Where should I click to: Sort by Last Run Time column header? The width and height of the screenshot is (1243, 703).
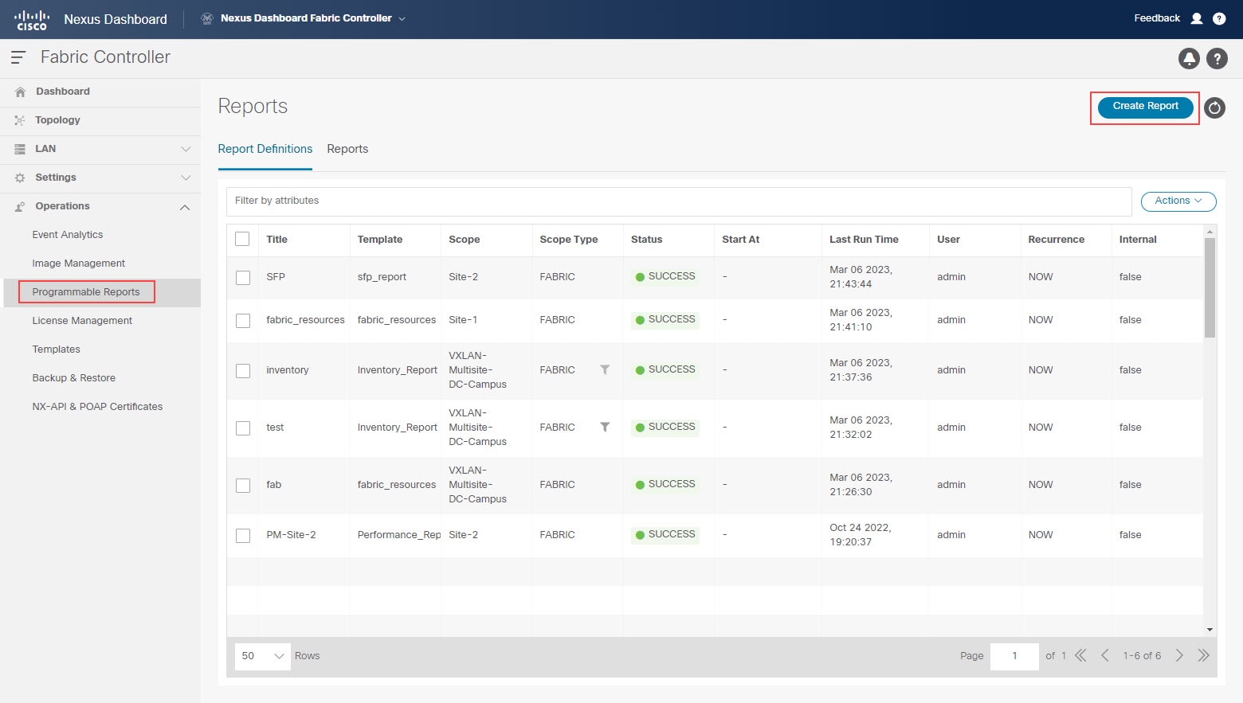pos(864,240)
